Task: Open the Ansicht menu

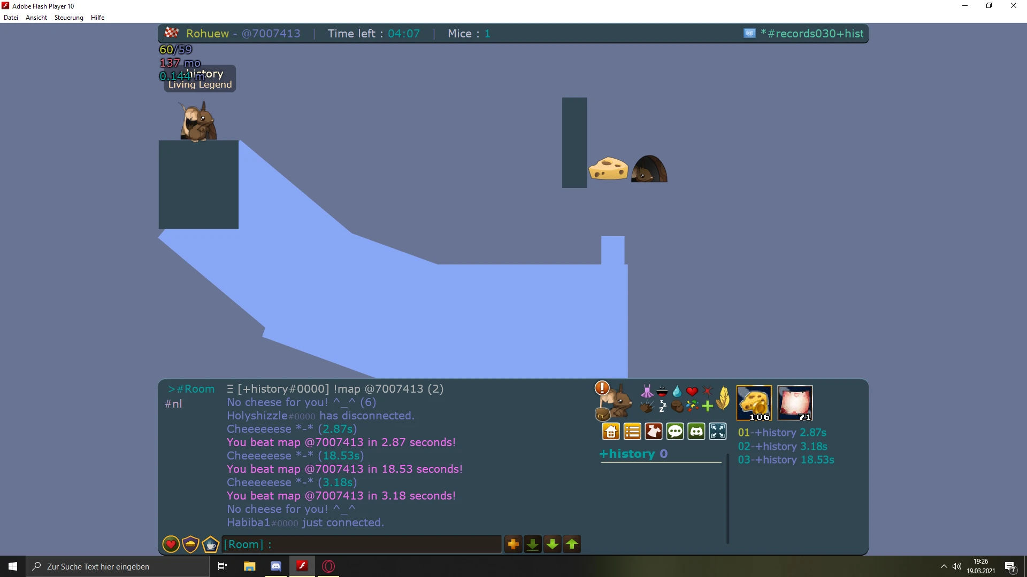Action: (36, 18)
